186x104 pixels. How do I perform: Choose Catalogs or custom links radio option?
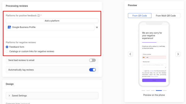click(x=7, y=51)
